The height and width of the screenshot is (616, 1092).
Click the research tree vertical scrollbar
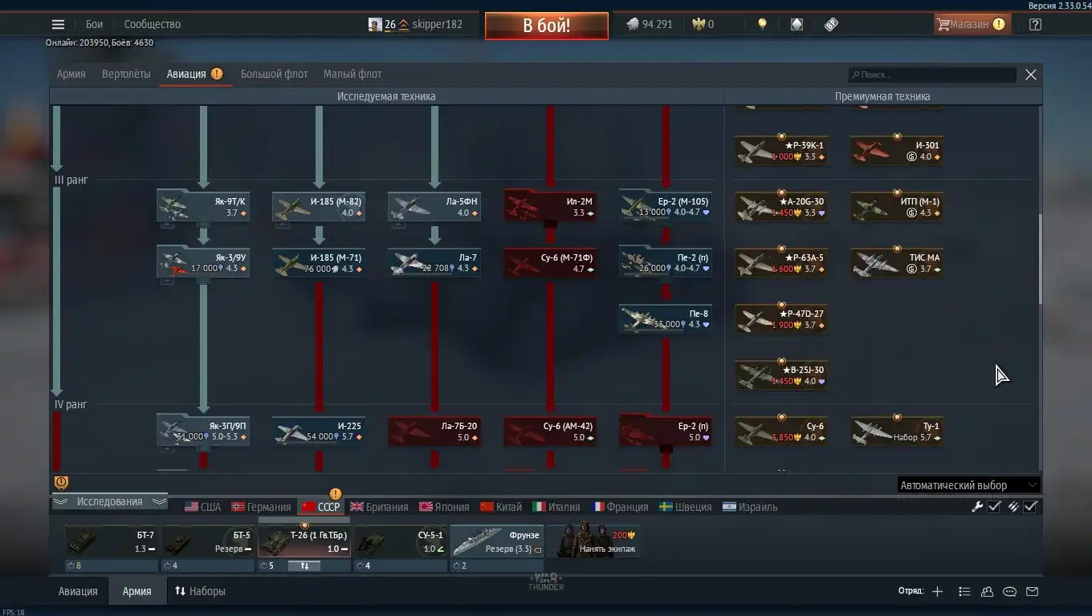1041,258
